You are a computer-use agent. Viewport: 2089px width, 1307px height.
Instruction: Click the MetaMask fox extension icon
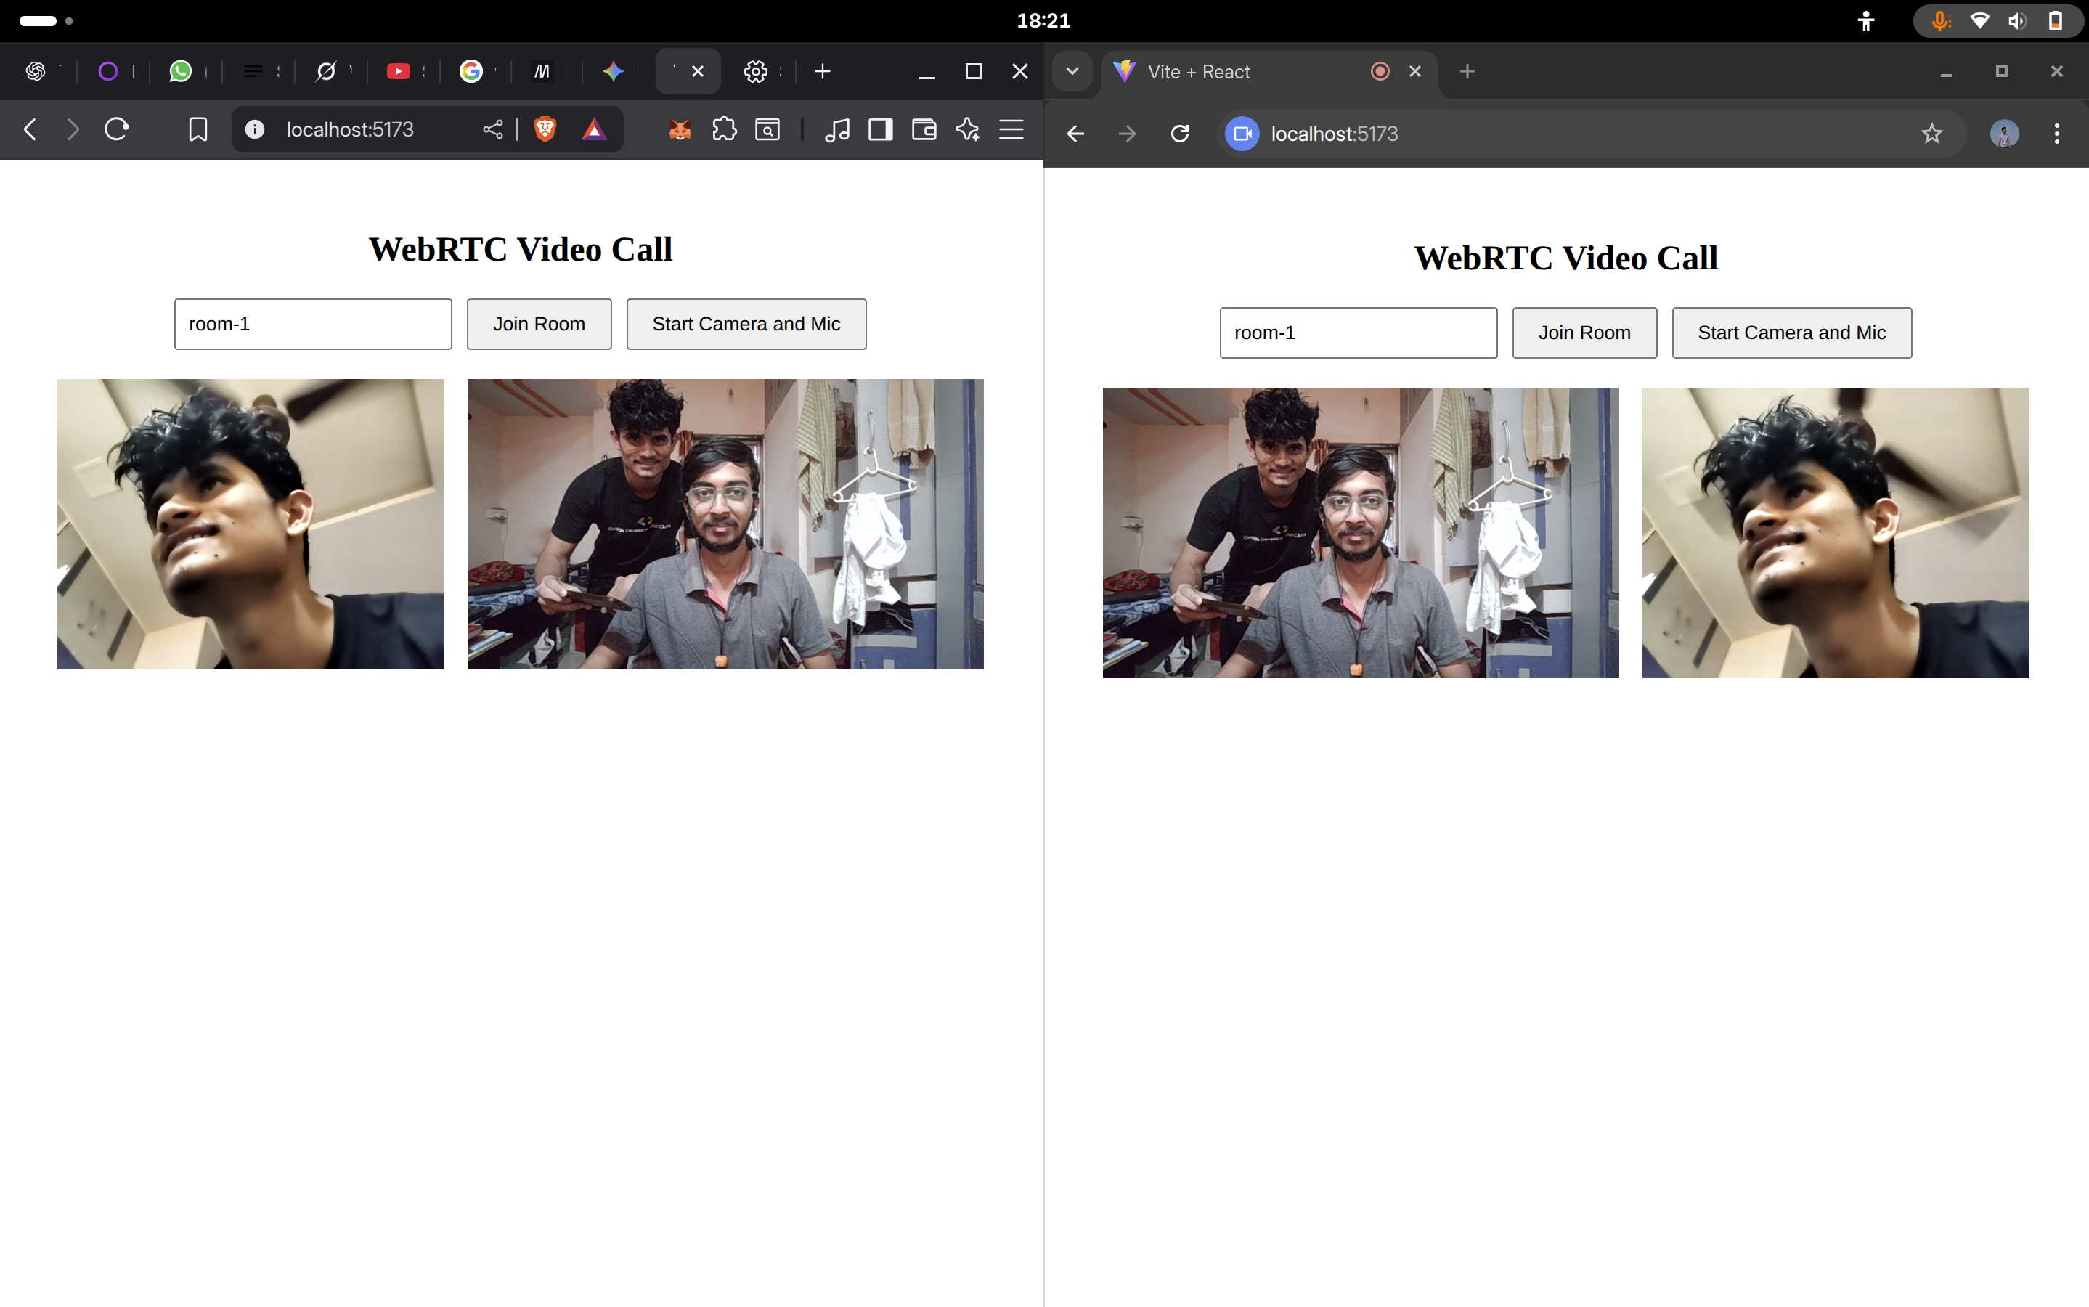tap(680, 130)
